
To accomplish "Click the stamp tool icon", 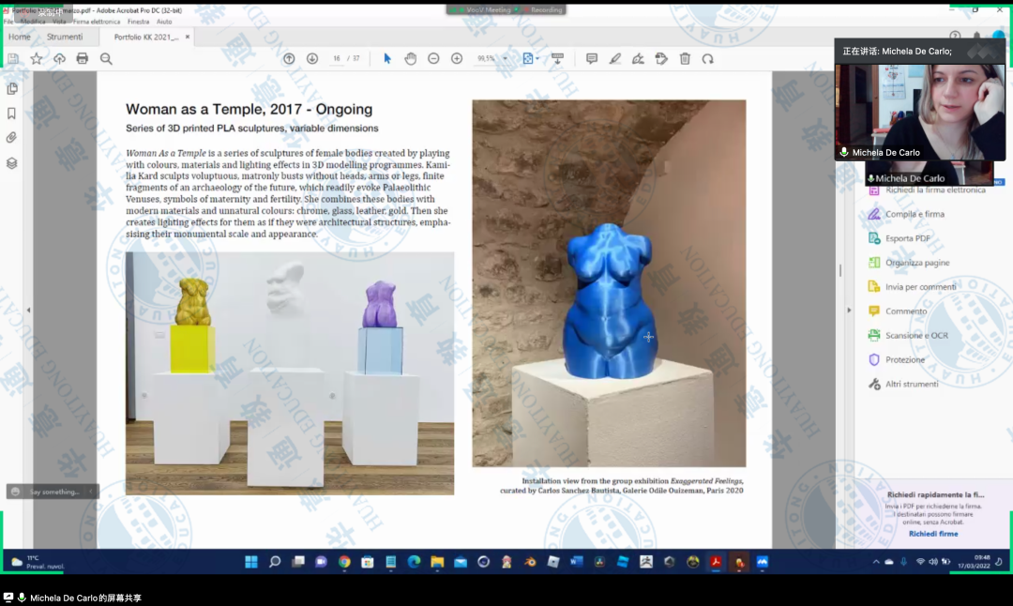I will 661,59.
